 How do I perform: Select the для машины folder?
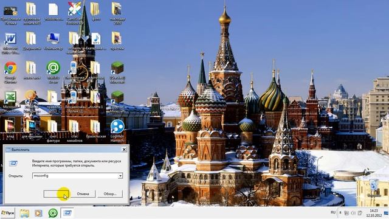tap(31, 126)
